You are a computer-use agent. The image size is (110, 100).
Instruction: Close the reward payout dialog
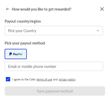coord(102,9)
